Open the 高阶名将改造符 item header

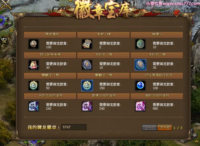tap(157, 96)
